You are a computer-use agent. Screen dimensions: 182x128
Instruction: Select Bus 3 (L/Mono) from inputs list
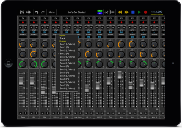point(67,57)
